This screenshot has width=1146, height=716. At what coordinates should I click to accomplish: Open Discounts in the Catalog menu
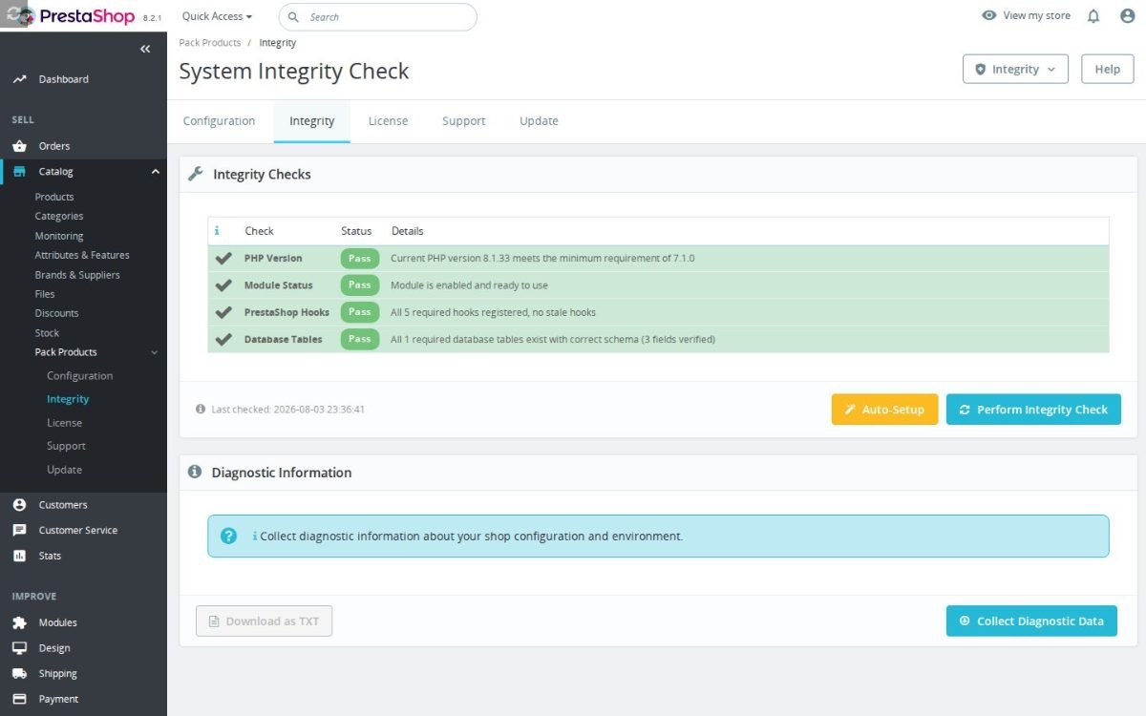click(x=56, y=313)
